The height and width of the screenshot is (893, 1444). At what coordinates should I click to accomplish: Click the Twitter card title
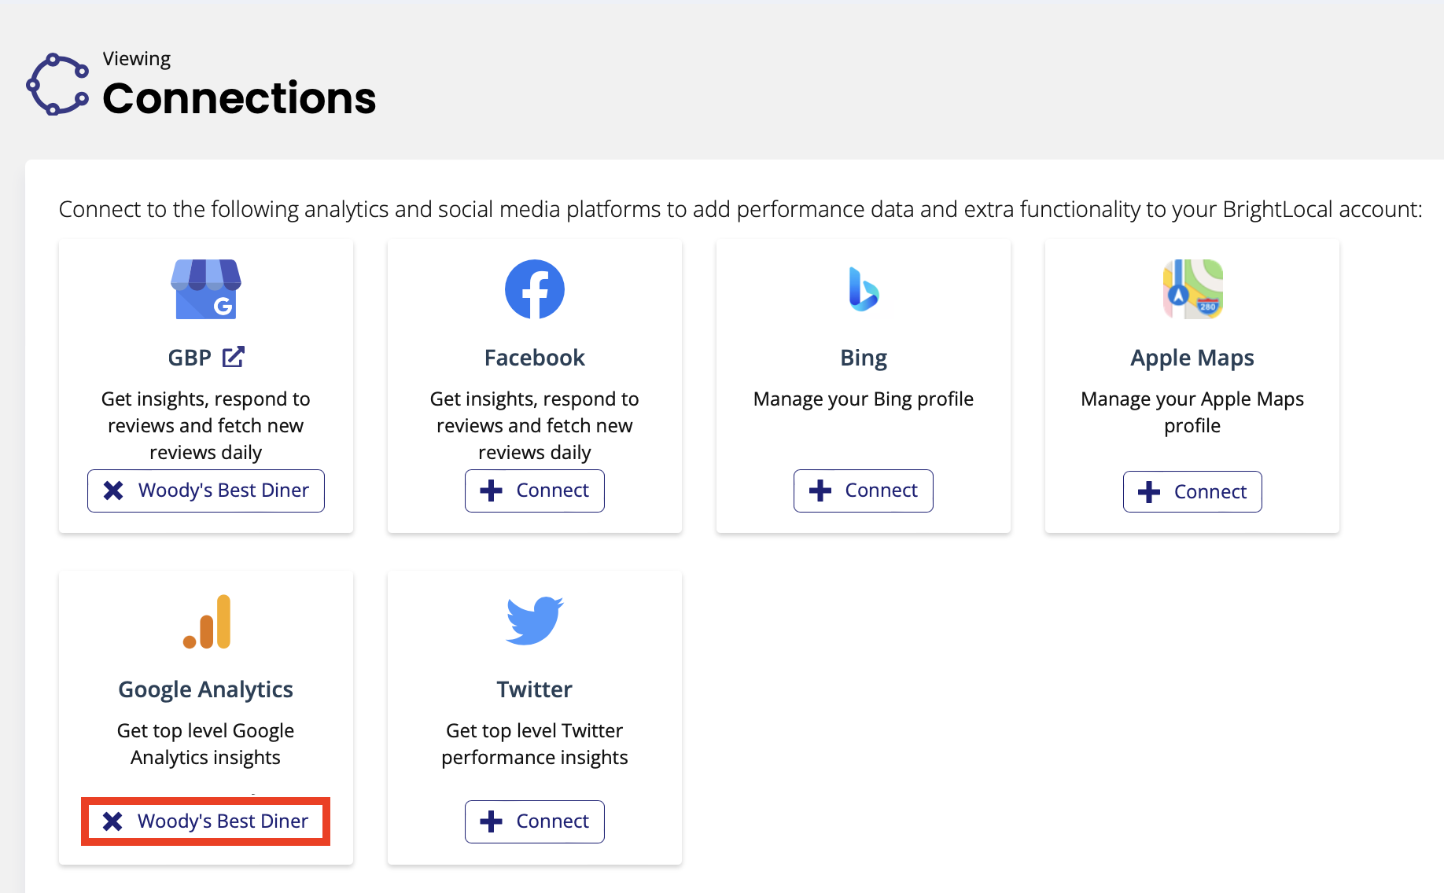click(x=535, y=689)
